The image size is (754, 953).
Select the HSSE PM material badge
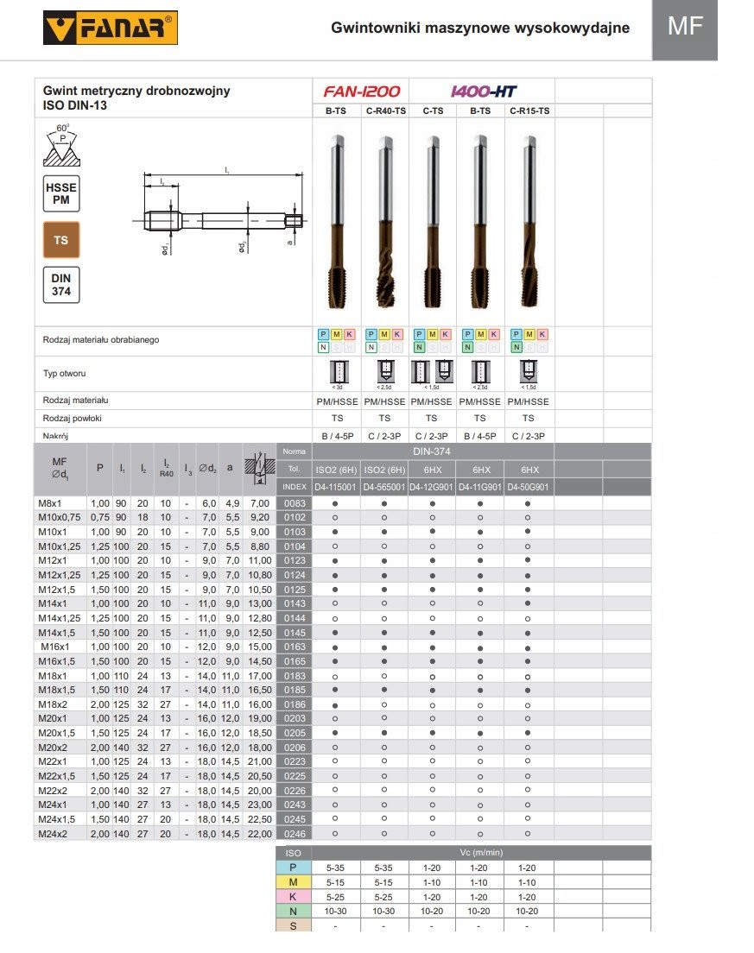[61, 193]
